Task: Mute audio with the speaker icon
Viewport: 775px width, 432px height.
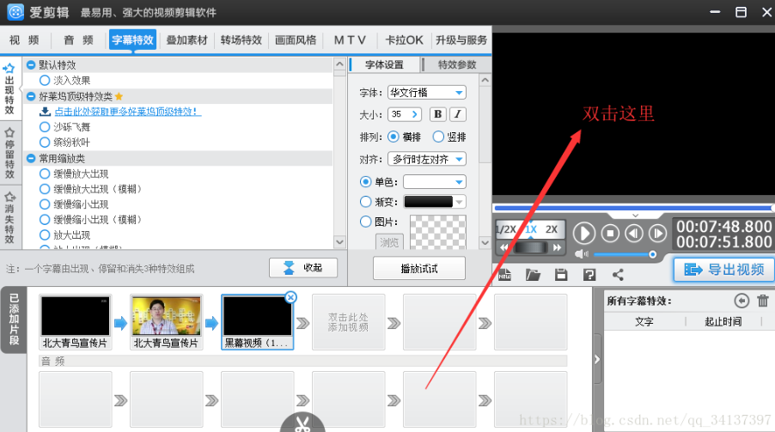Action: (581, 254)
